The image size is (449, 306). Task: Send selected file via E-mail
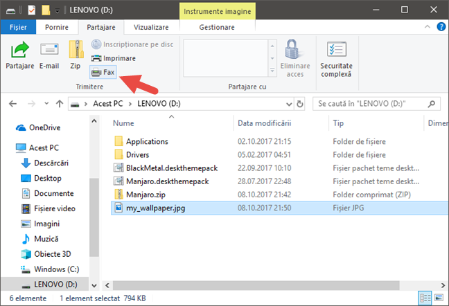[x=49, y=55]
